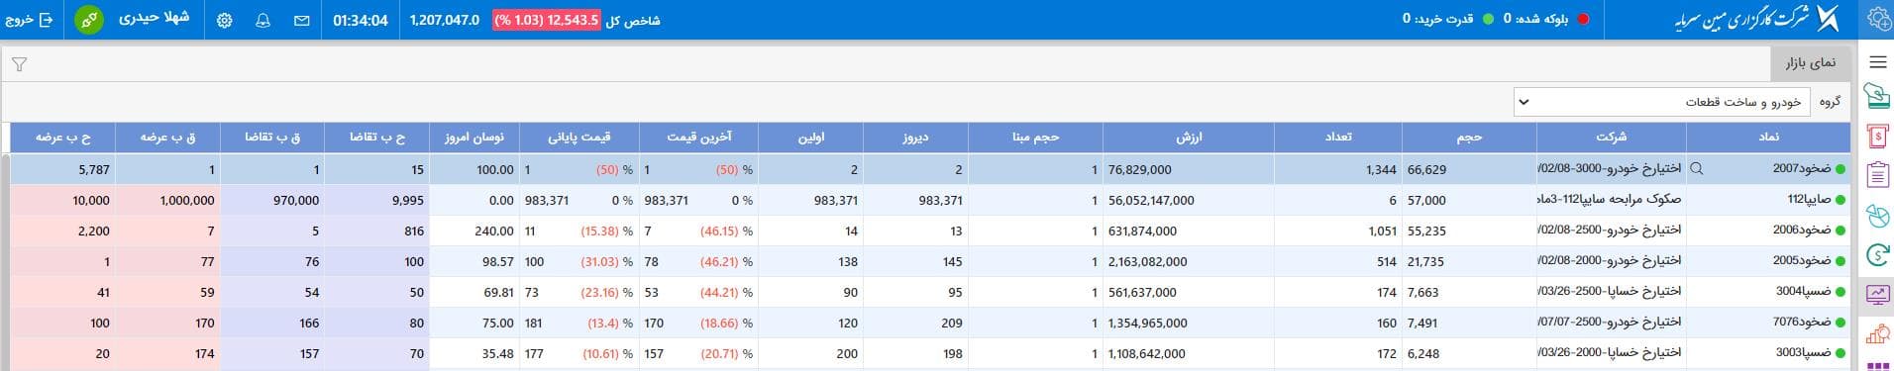The image size is (1894, 371).
Task: Sort by the ارزش column header
Action: 1189,138
